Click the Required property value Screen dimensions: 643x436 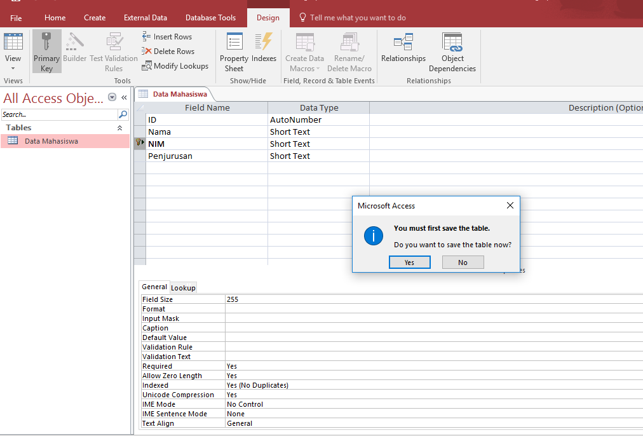pyautogui.click(x=434, y=366)
